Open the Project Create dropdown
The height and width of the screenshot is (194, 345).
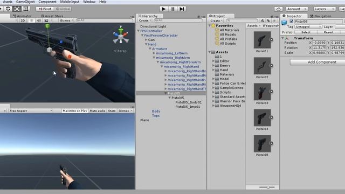coord(216,20)
